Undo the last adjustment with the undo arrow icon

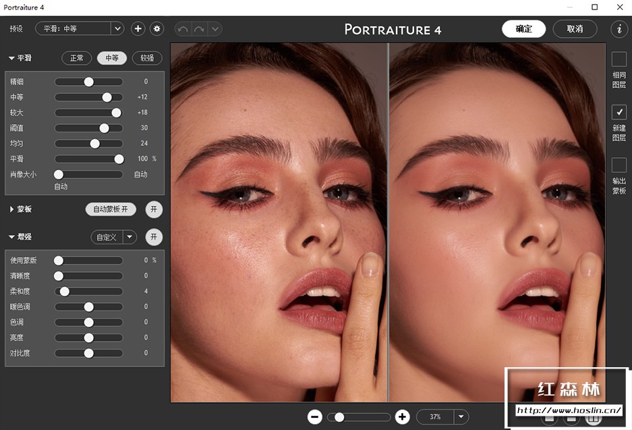click(x=181, y=28)
